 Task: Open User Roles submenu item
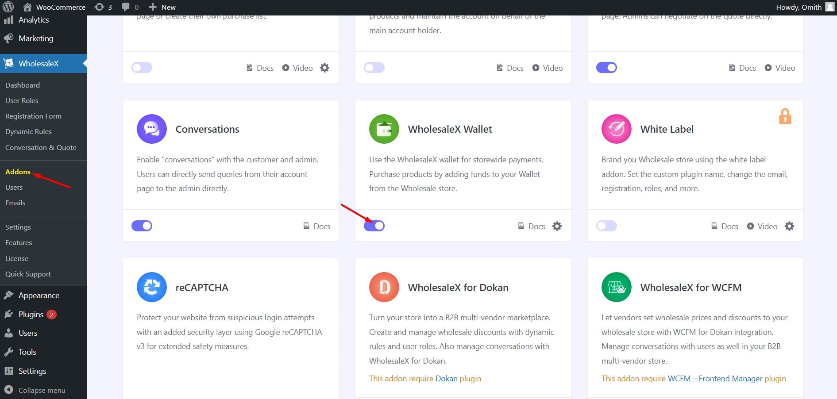[x=22, y=100]
